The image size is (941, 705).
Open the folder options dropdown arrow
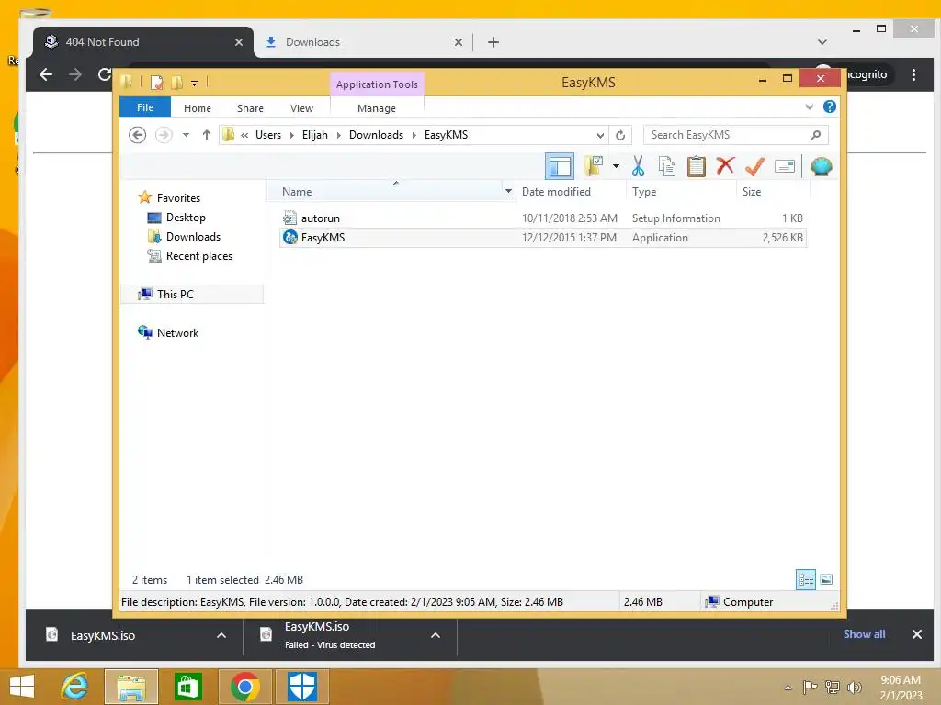pos(616,166)
